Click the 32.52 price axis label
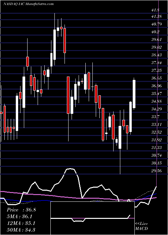Screen dimensions: 168x235 (x=157, y=132)
